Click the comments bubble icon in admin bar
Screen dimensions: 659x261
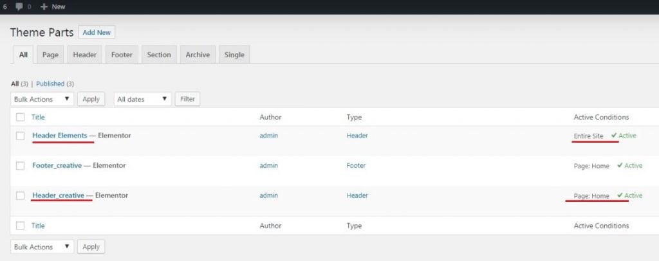[21, 6]
